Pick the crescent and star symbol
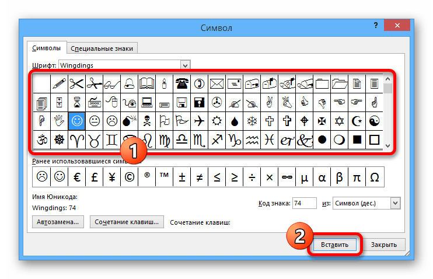Image resolution: width=433 pixels, height=279 pixels. (x=357, y=121)
